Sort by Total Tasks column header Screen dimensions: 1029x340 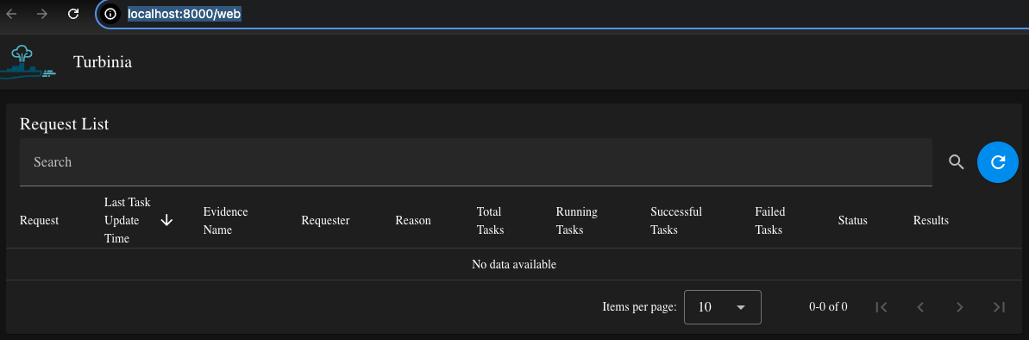tap(490, 221)
